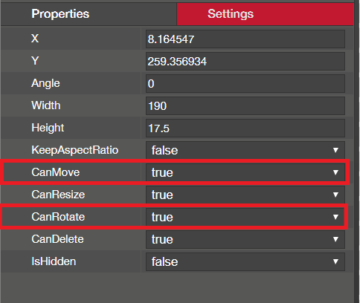Open the CanRotate dropdown
360x303 pixels.
click(245, 217)
